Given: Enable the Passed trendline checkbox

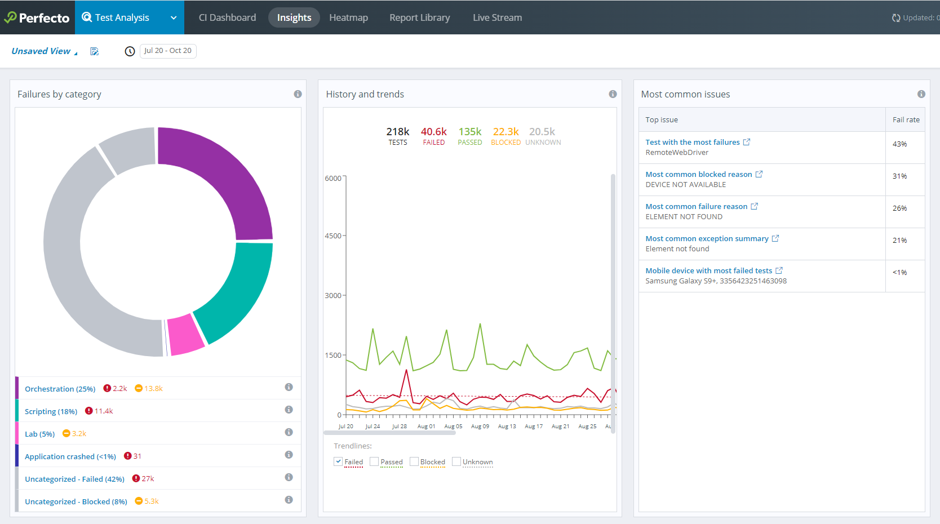Looking at the screenshot, I should pos(374,461).
